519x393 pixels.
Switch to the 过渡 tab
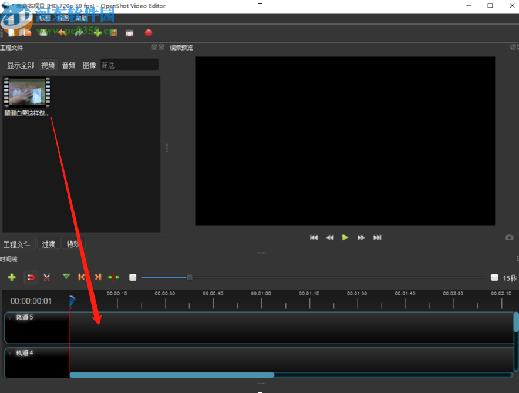tap(49, 244)
